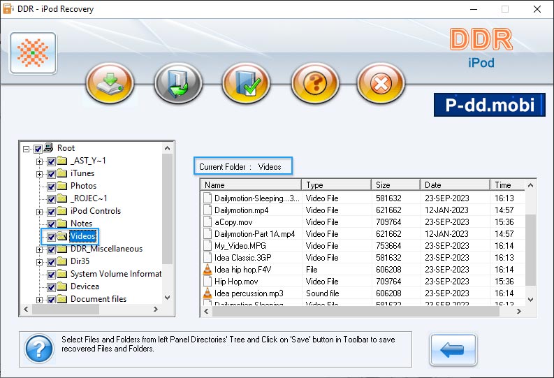This screenshot has width=554, height=378.
Task: Toggle the Photos folder checkbox
Action: [51, 187]
